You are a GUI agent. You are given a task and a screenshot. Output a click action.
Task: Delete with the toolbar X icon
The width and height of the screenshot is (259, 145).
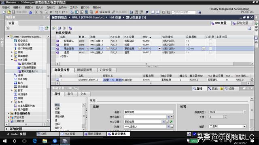coord(51,12)
